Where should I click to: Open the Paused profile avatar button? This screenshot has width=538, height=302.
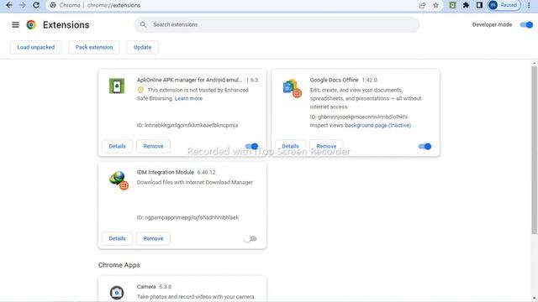(x=504, y=5)
